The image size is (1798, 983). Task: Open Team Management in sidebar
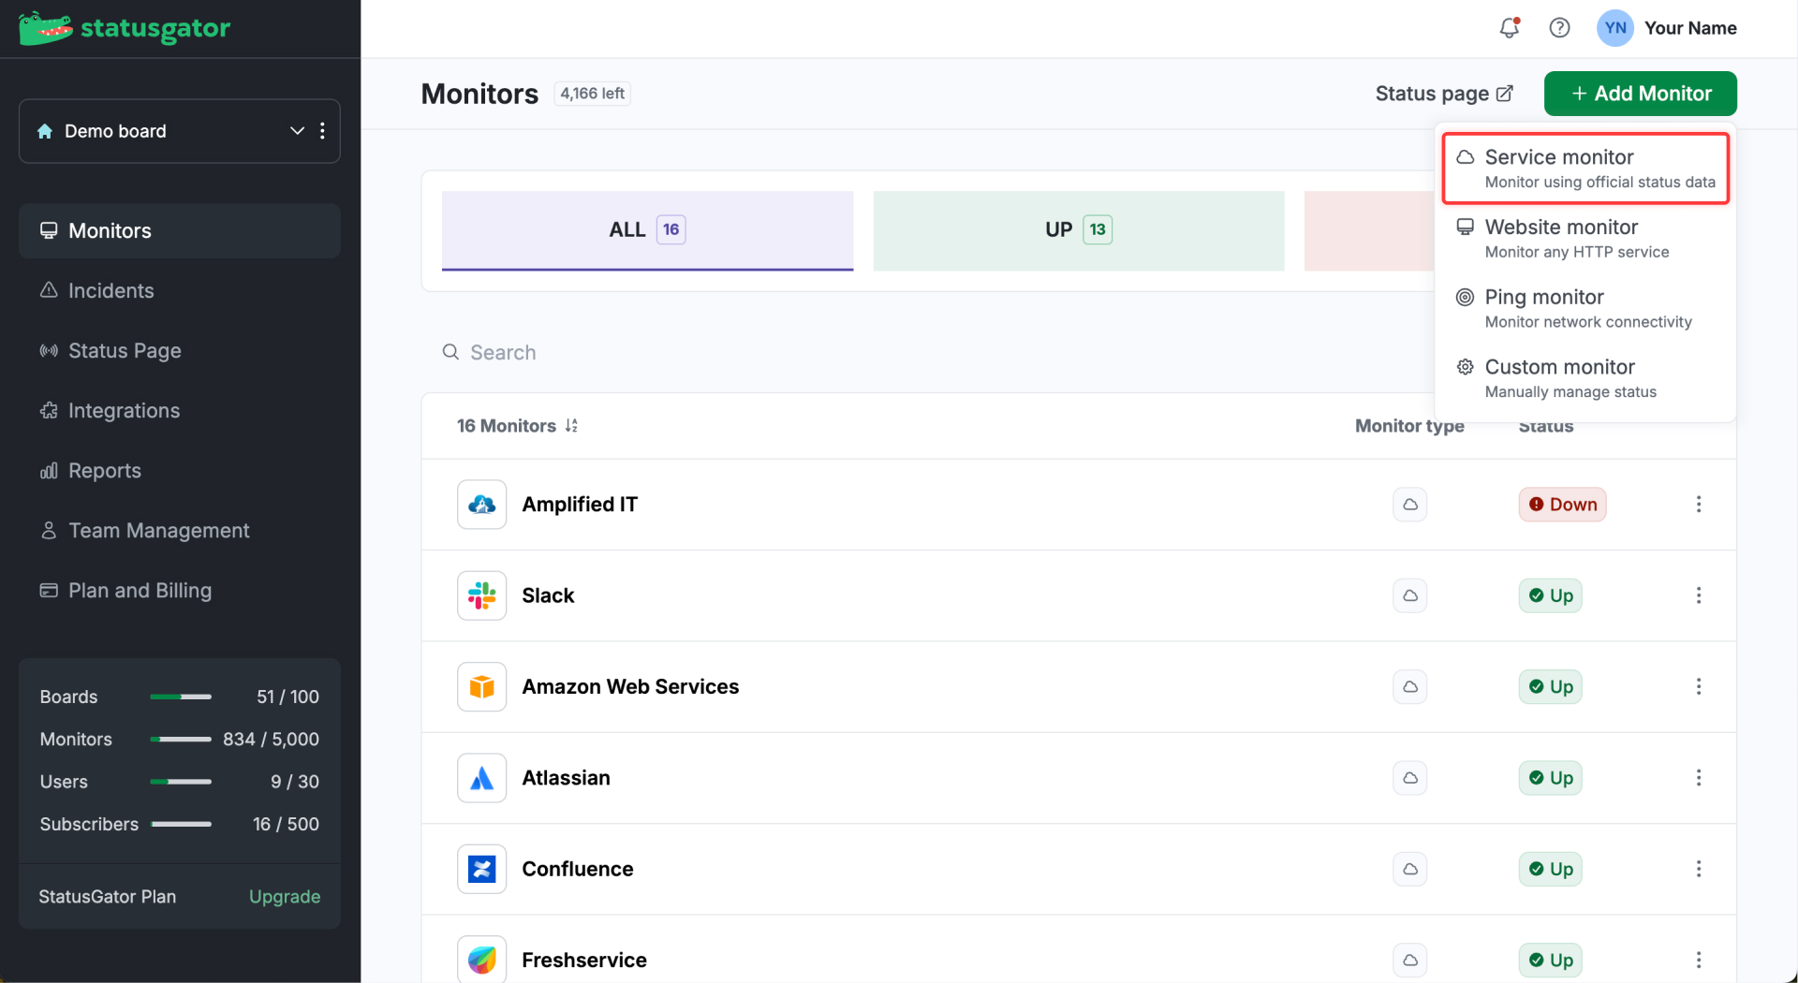pos(180,531)
